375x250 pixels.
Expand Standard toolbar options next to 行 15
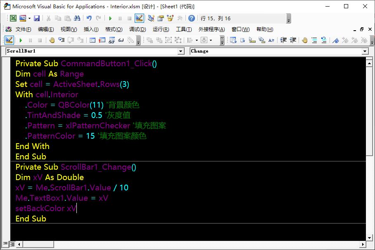289,19
